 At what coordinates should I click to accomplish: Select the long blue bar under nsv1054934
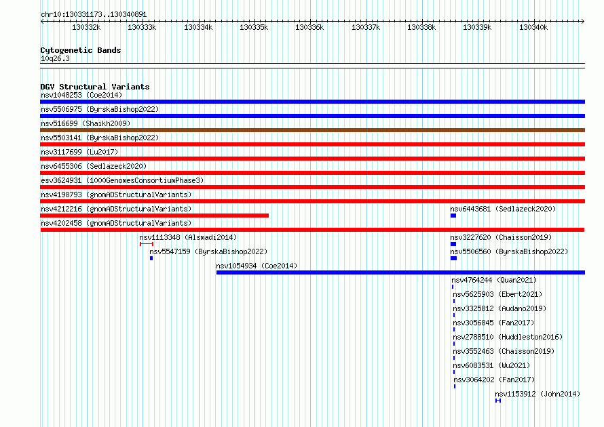point(400,272)
